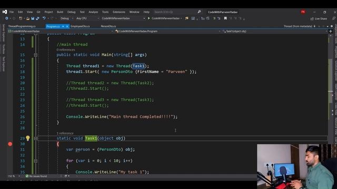Screen dimensions: 337x189
Task: Expand the Start button dropdown arrow
Action: (x=181, y=19)
